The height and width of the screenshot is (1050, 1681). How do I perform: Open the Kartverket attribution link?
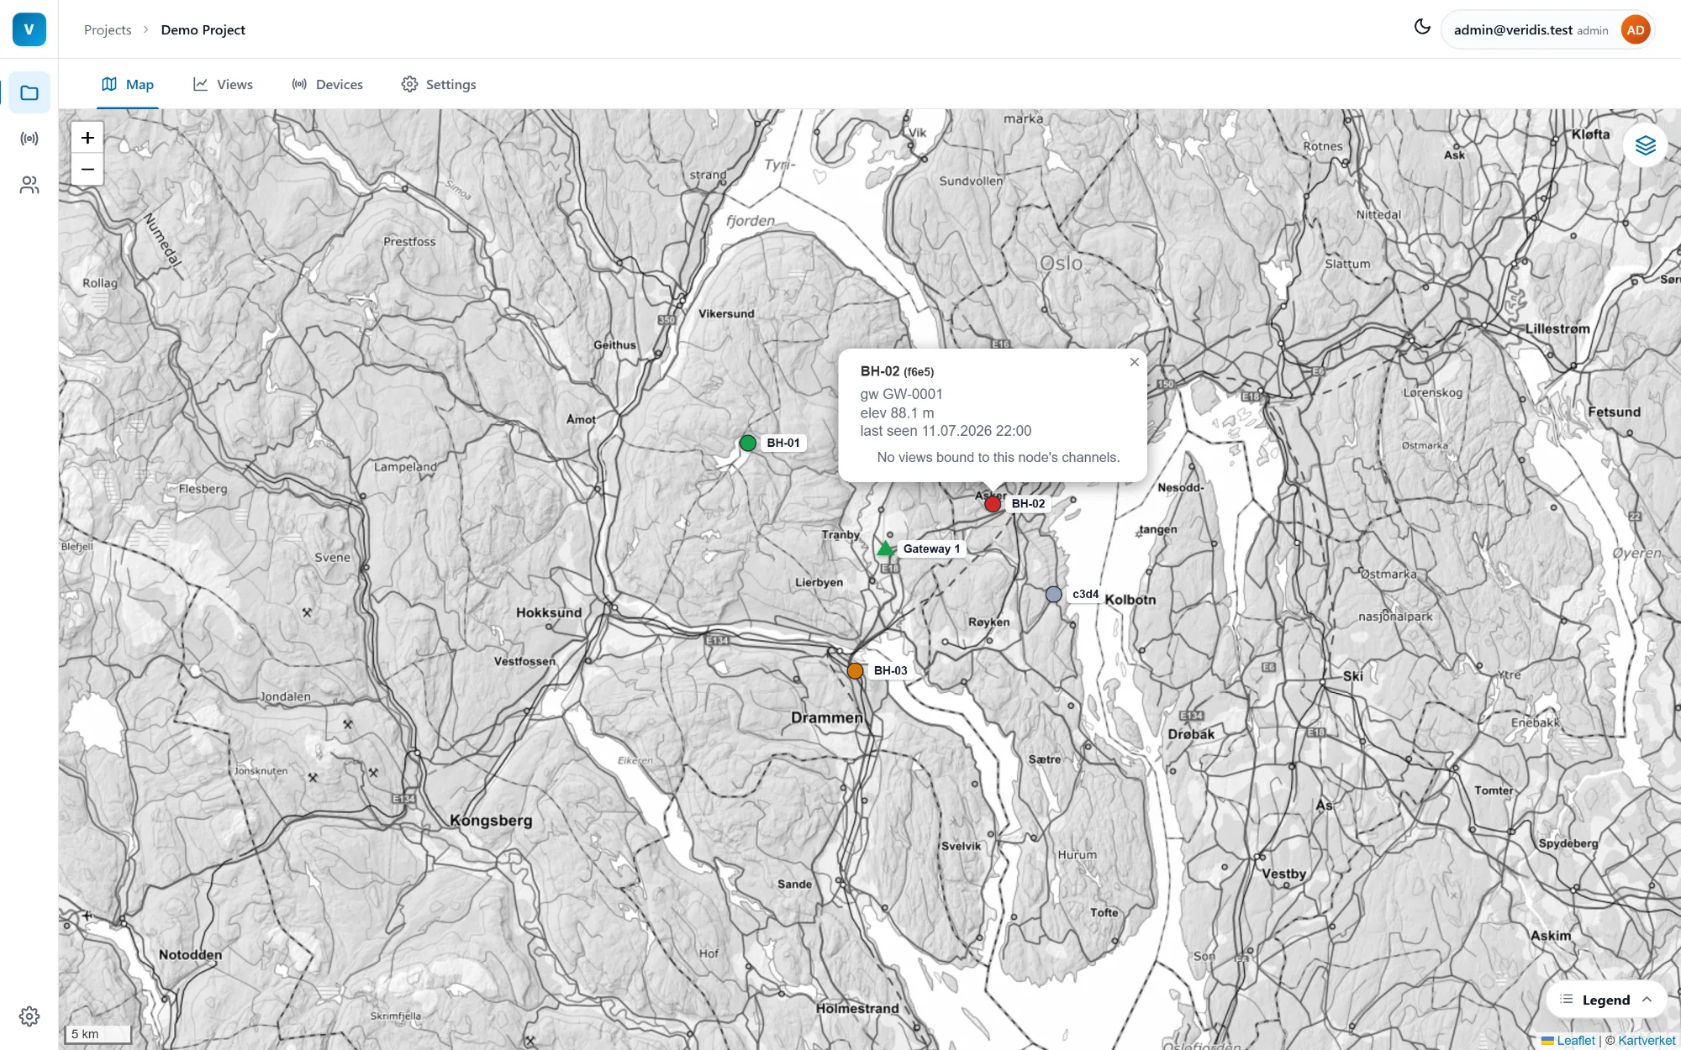pyautogui.click(x=1647, y=1040)
